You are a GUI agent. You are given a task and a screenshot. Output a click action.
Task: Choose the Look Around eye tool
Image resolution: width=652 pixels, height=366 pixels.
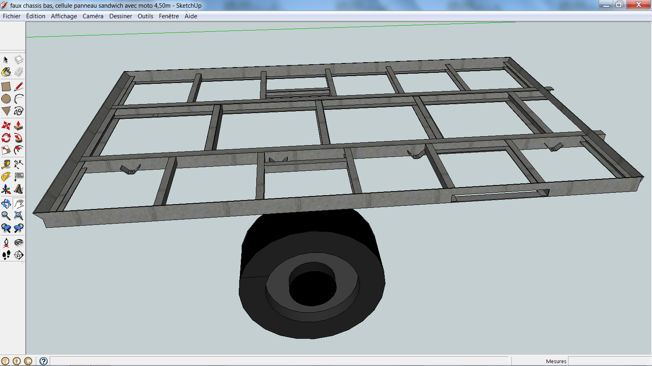tap(18, 243)
